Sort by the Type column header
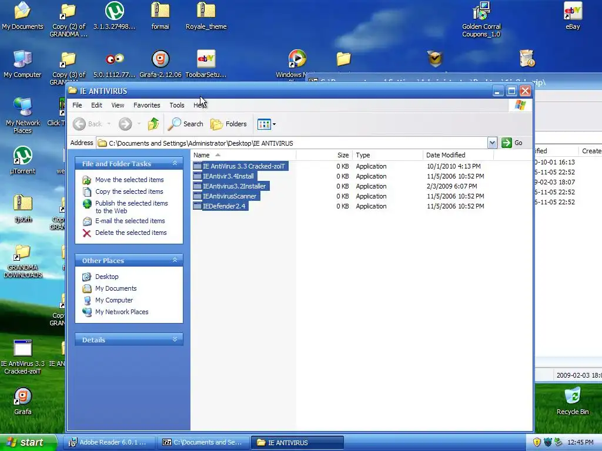Viewport: 602px width, 451px height. coord(388,155)
